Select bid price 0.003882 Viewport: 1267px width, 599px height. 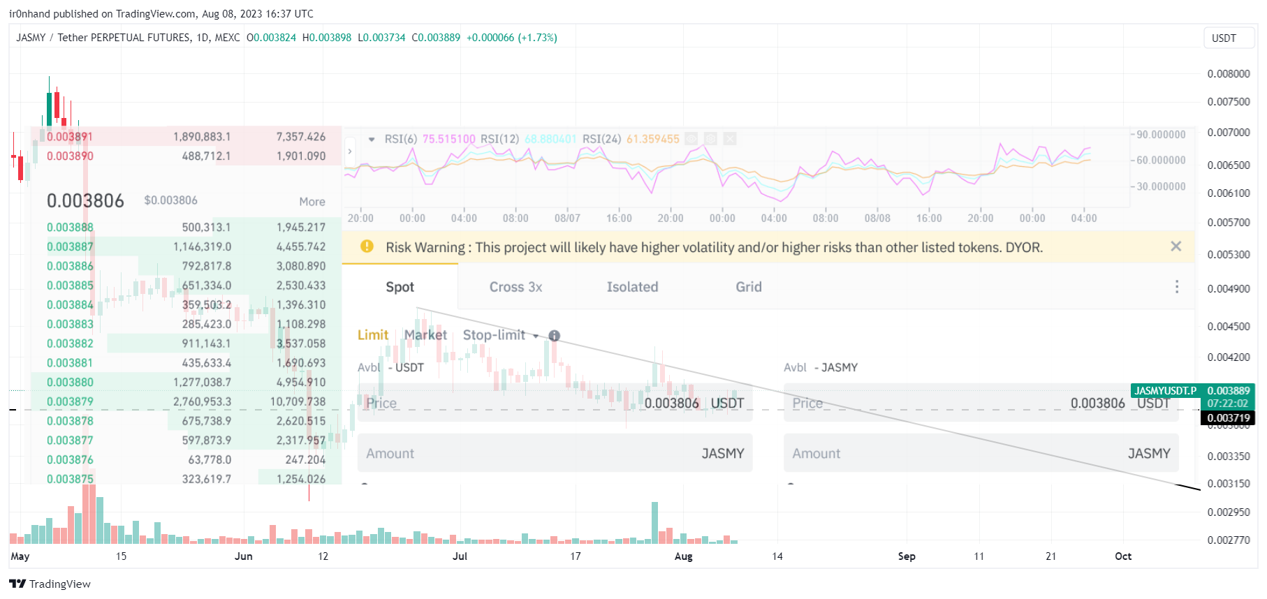[x=70, y=343]
